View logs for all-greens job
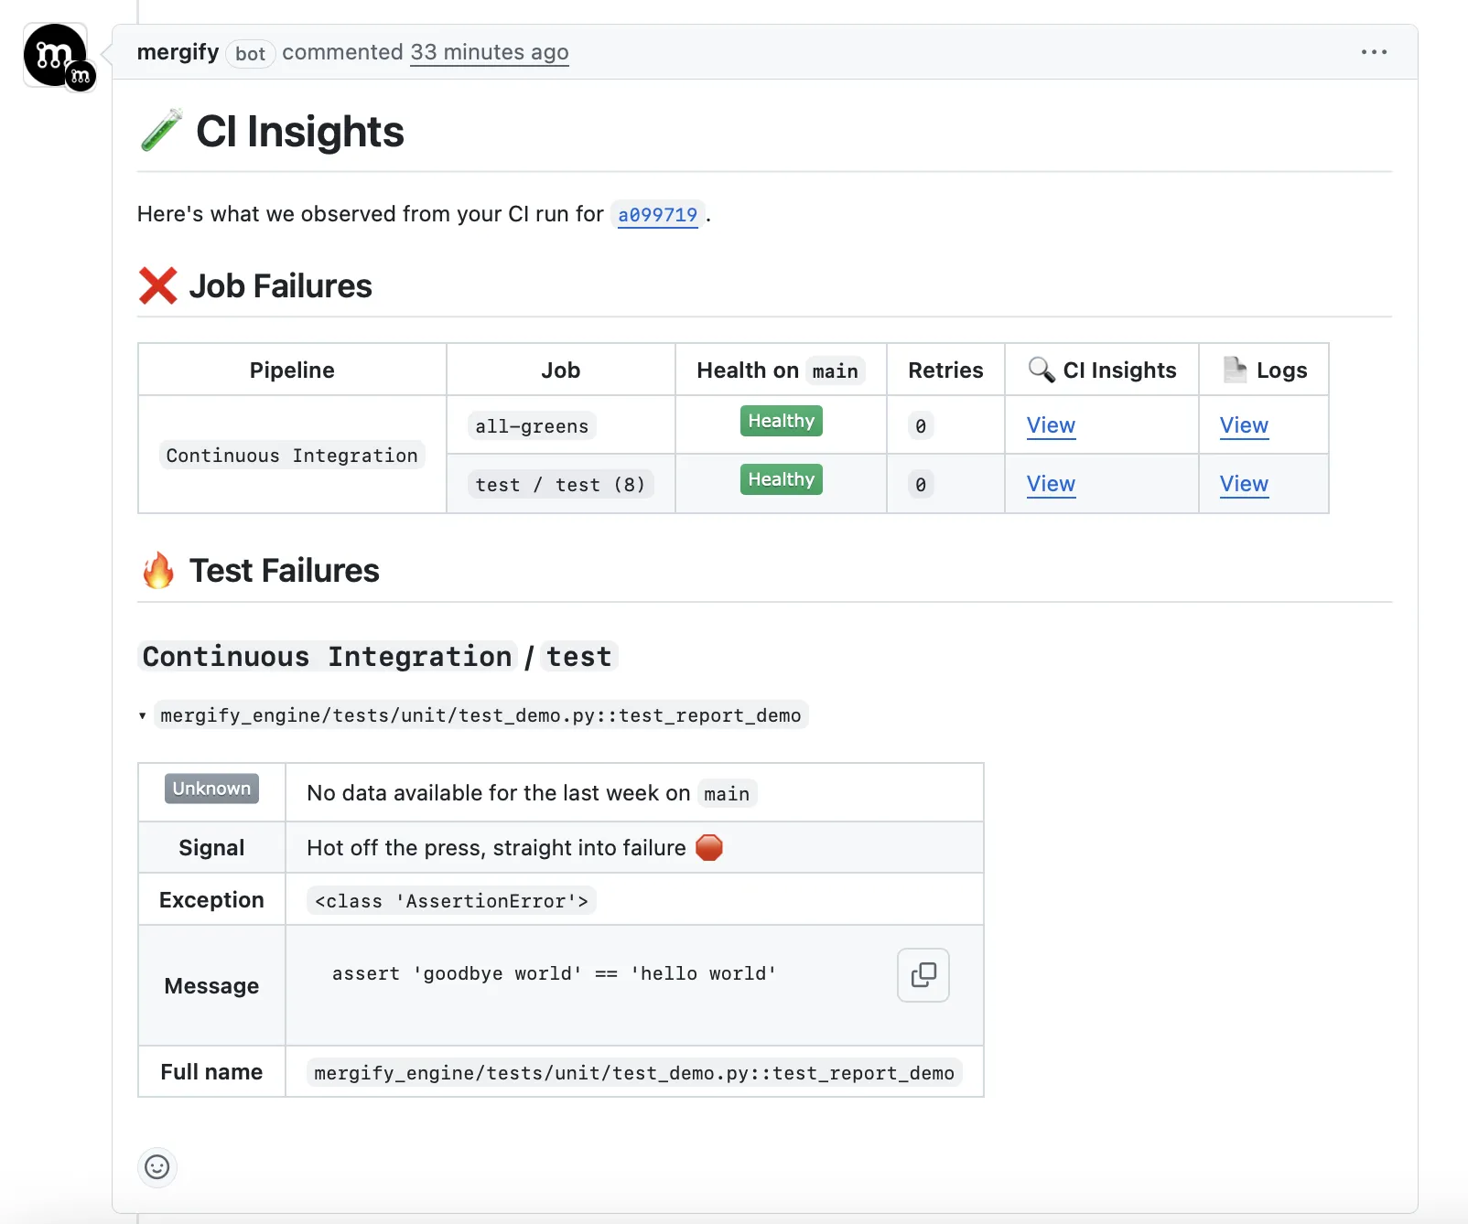The width and height of the screenshot is (1468, 1224). tap(1244, 425)
